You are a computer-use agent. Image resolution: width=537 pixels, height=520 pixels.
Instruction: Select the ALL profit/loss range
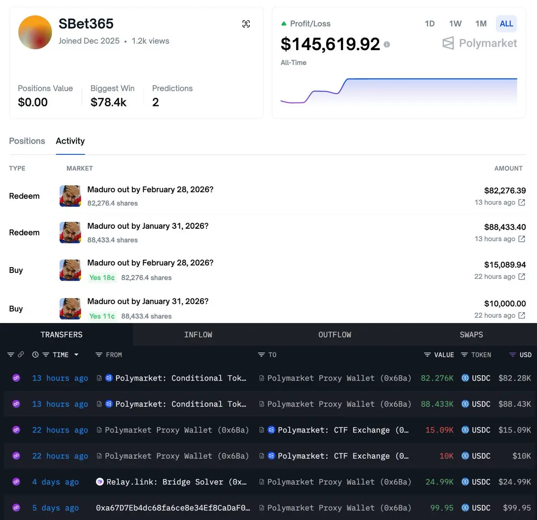pos(506,24)
